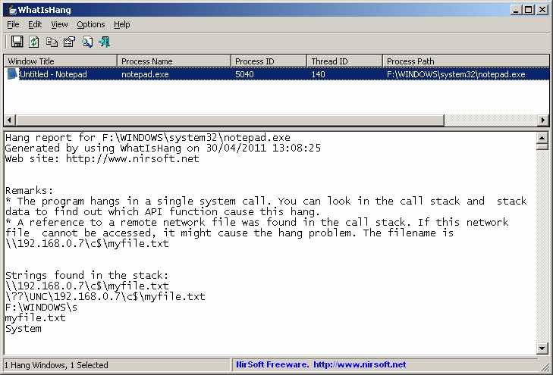Click the report pane scroll up arrow
The width and height of the screenshot is (553, 375).
(x=542, y=138)
